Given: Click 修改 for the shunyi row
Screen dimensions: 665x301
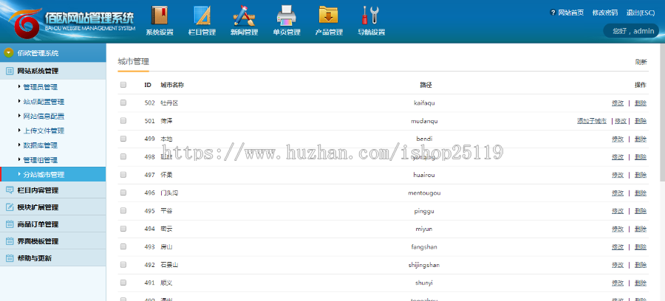Looking at the screenshot, I should pos(618,283).
